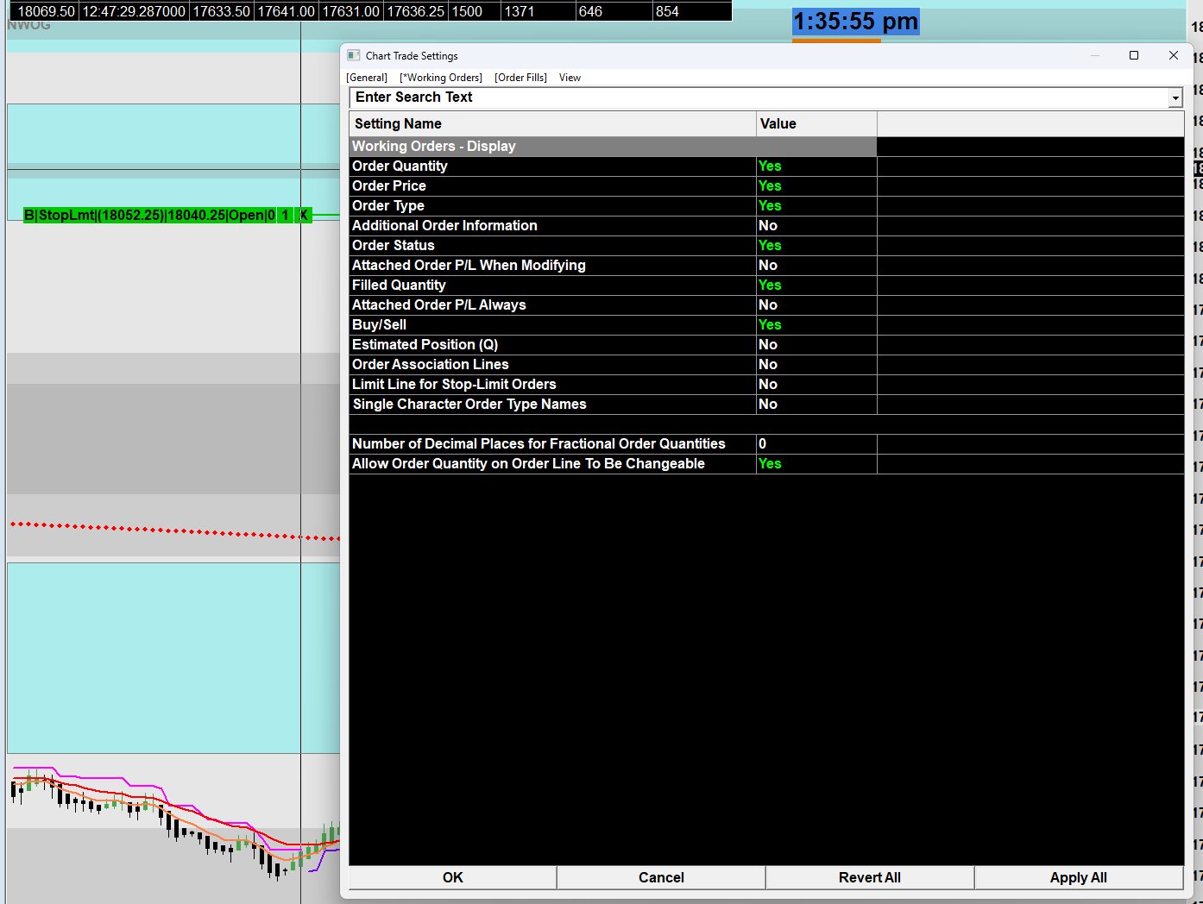Click the Apply All button

[1079, 877]
